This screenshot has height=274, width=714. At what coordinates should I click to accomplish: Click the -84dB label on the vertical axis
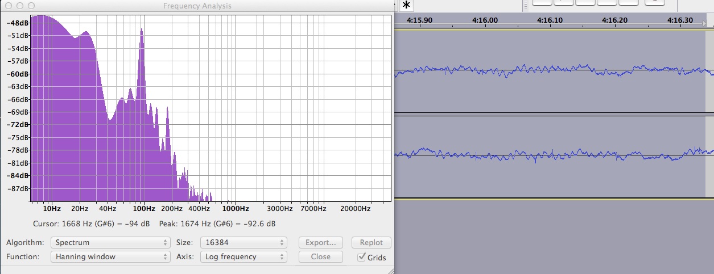pyautogui.click(x=18, y=175)
